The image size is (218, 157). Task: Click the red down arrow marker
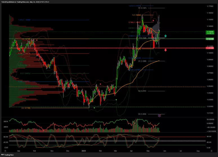[x=166, y=50]
